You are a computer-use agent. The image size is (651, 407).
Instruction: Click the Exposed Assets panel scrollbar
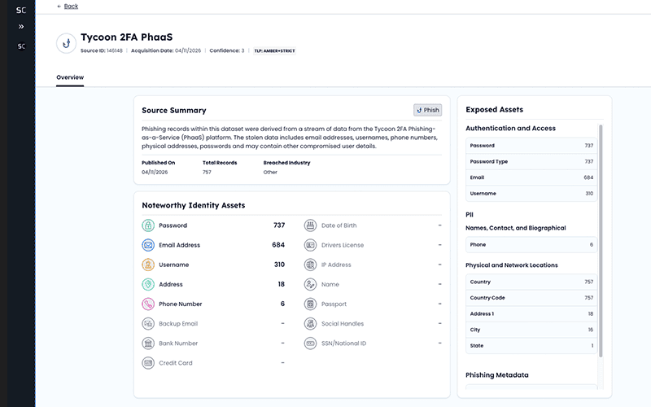click(601, 241)
